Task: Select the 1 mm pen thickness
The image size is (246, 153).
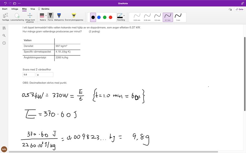Action: tap(178, 17)
